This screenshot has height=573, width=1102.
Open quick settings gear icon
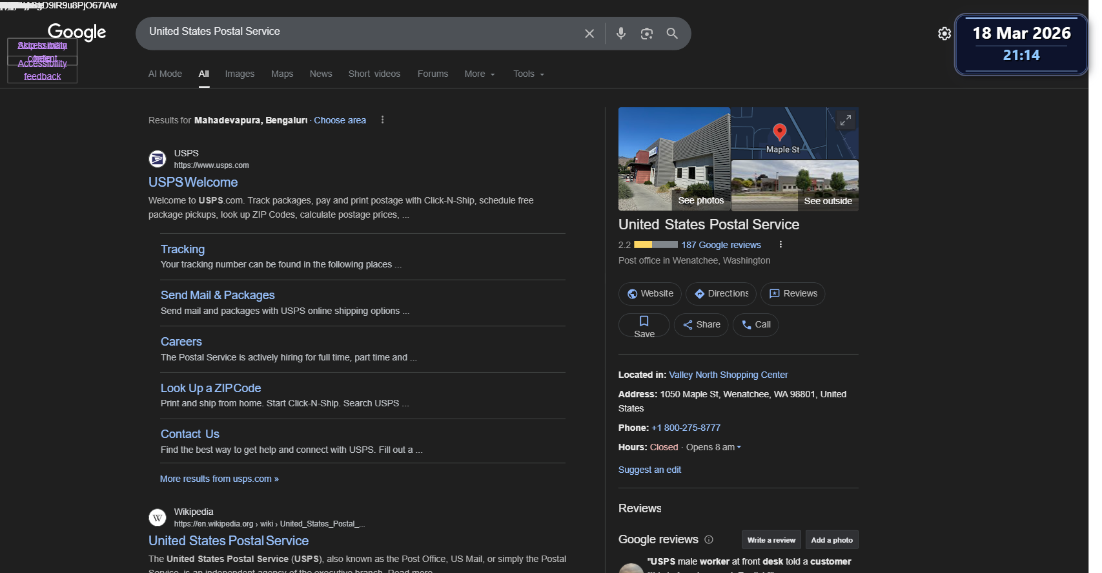[x=944, y=34]
